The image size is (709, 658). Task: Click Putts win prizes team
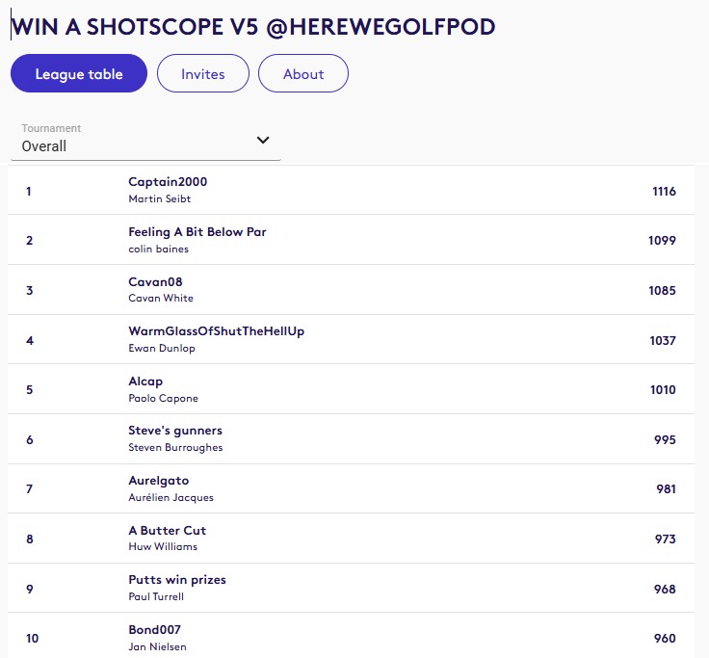tap(177, 580)
